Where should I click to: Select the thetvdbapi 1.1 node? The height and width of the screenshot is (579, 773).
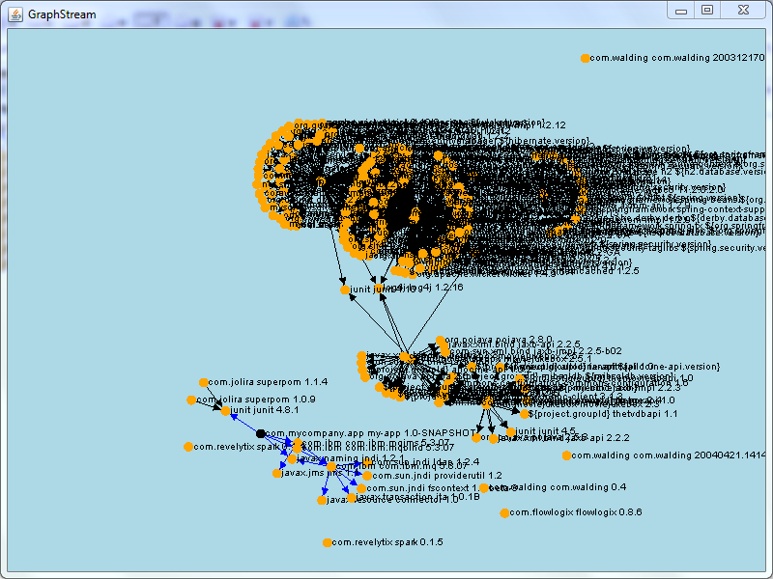[x=524, y=414]
